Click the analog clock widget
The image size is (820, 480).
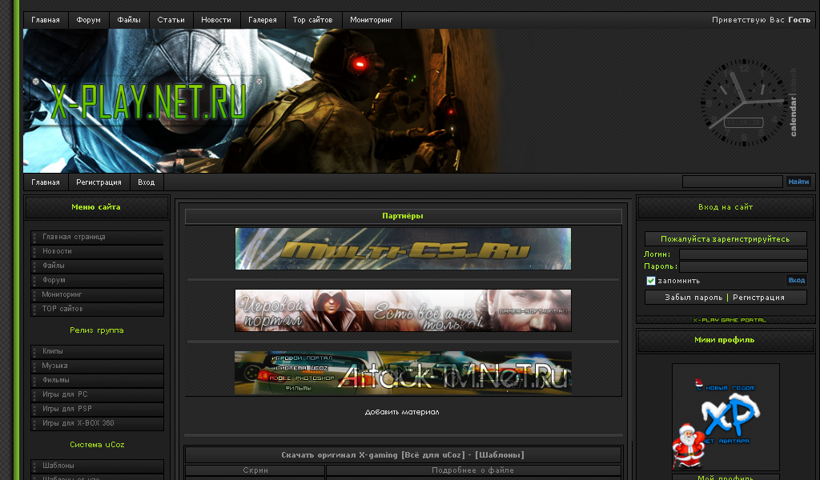(743, 102)
